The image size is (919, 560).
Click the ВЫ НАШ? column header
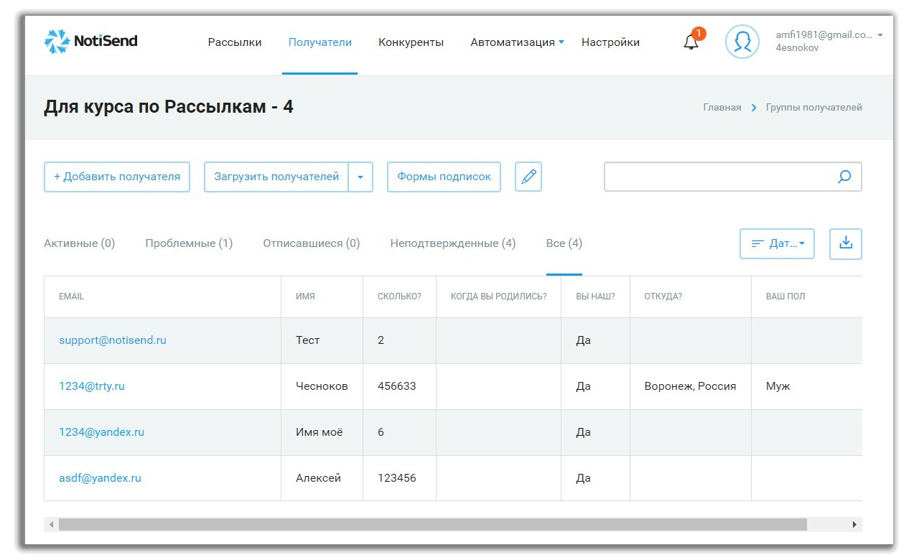pos(595,297)
